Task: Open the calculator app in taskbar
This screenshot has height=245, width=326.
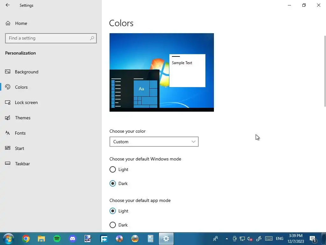Action: [x=151, y=239]
